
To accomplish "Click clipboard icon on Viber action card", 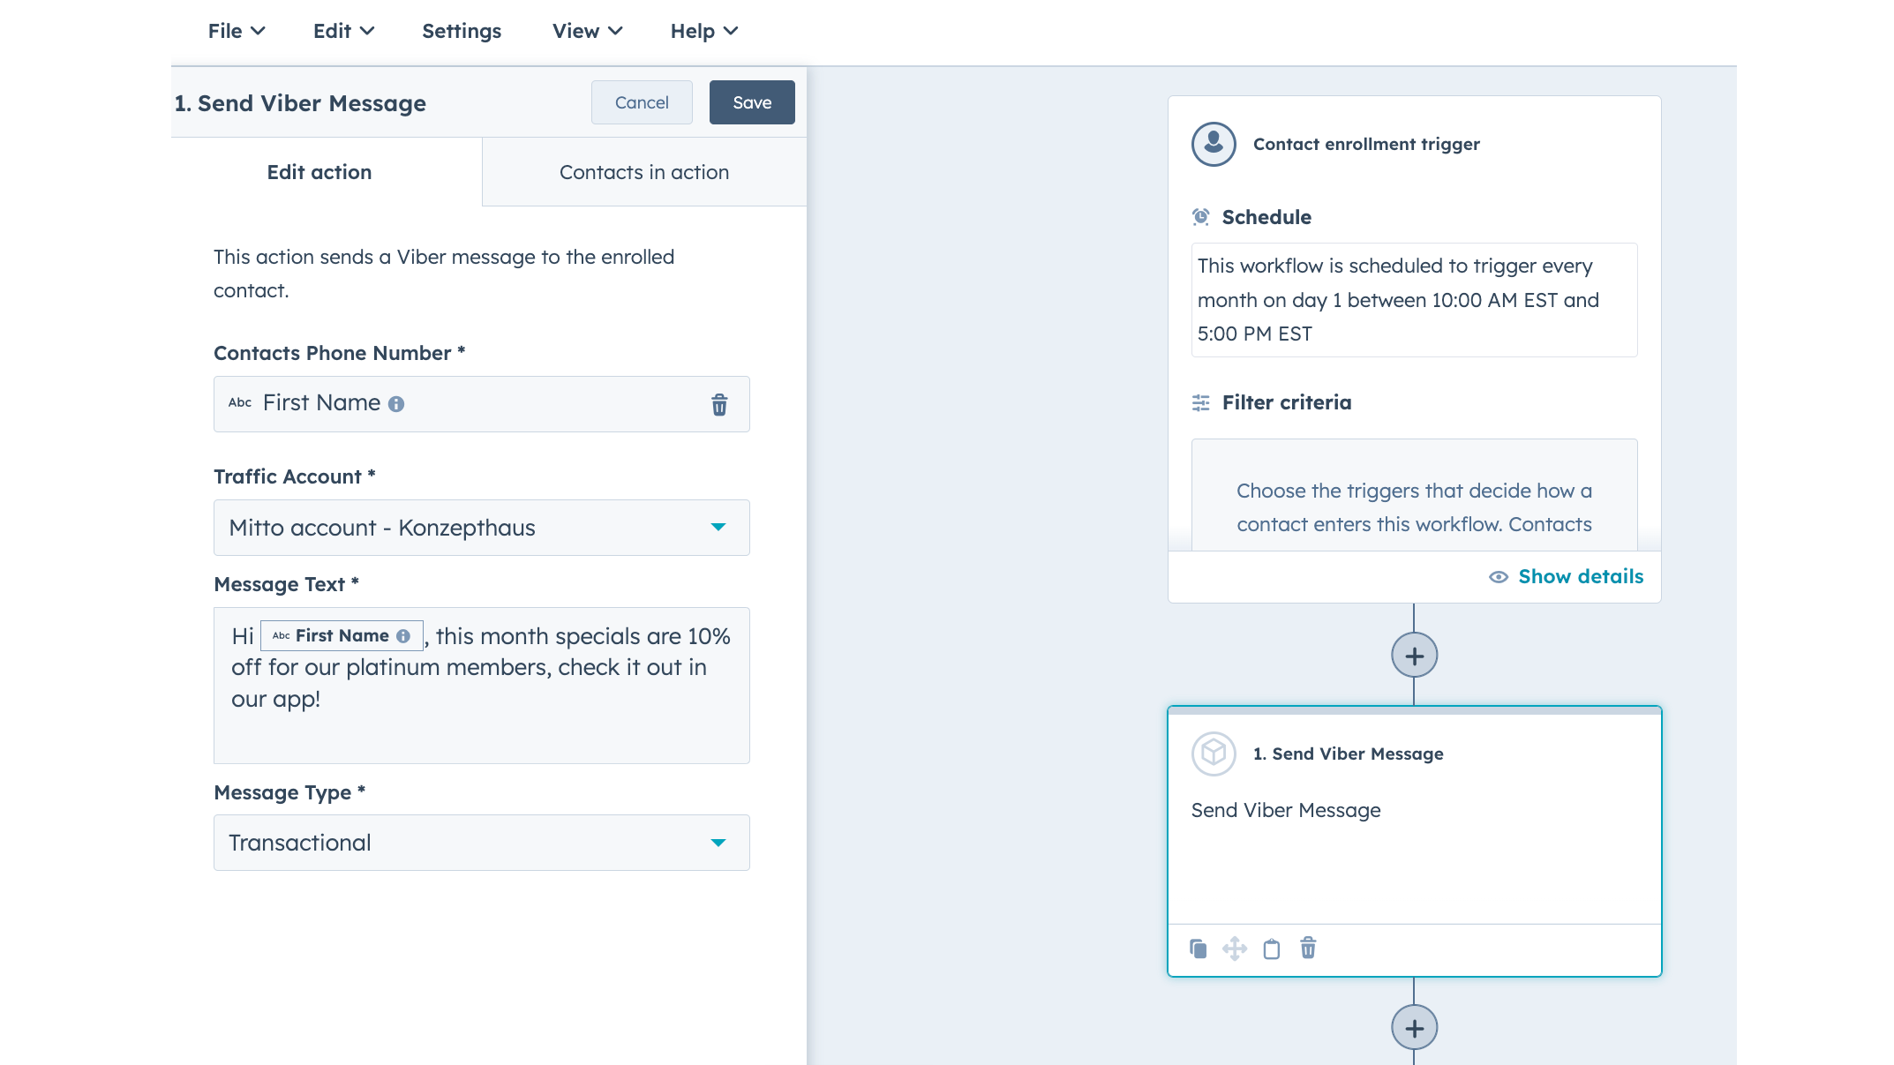I will 1271,949.
